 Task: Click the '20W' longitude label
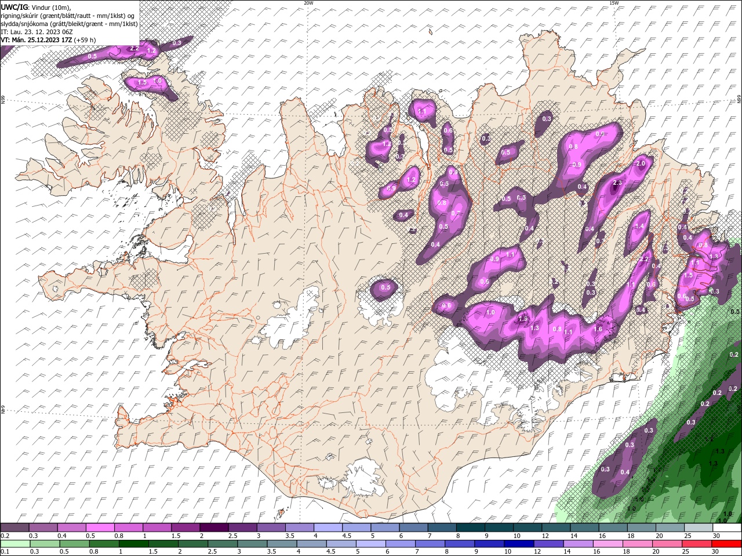pyautogui.click(x=308, y=3)
